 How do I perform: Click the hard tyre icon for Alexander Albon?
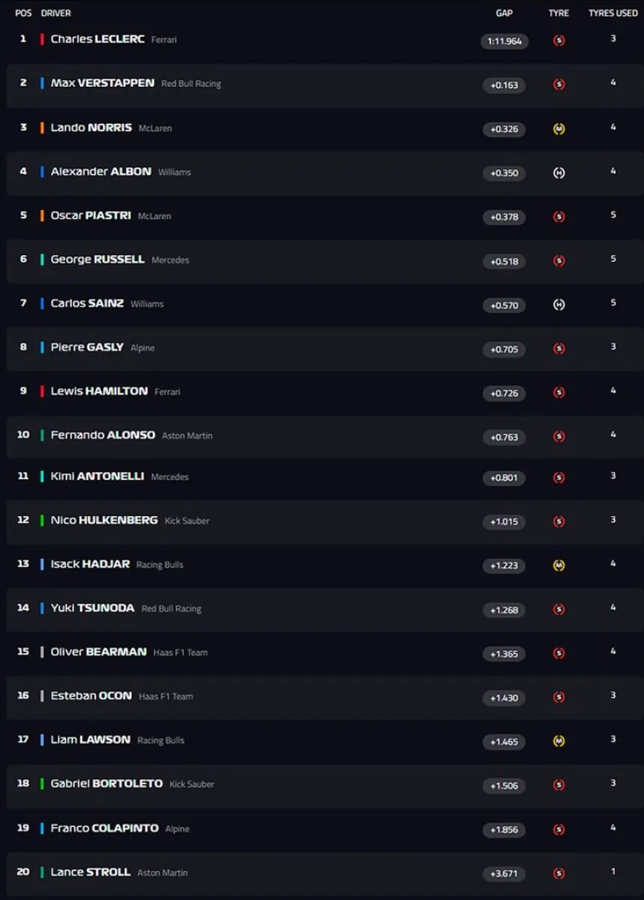tap(558, 173)
